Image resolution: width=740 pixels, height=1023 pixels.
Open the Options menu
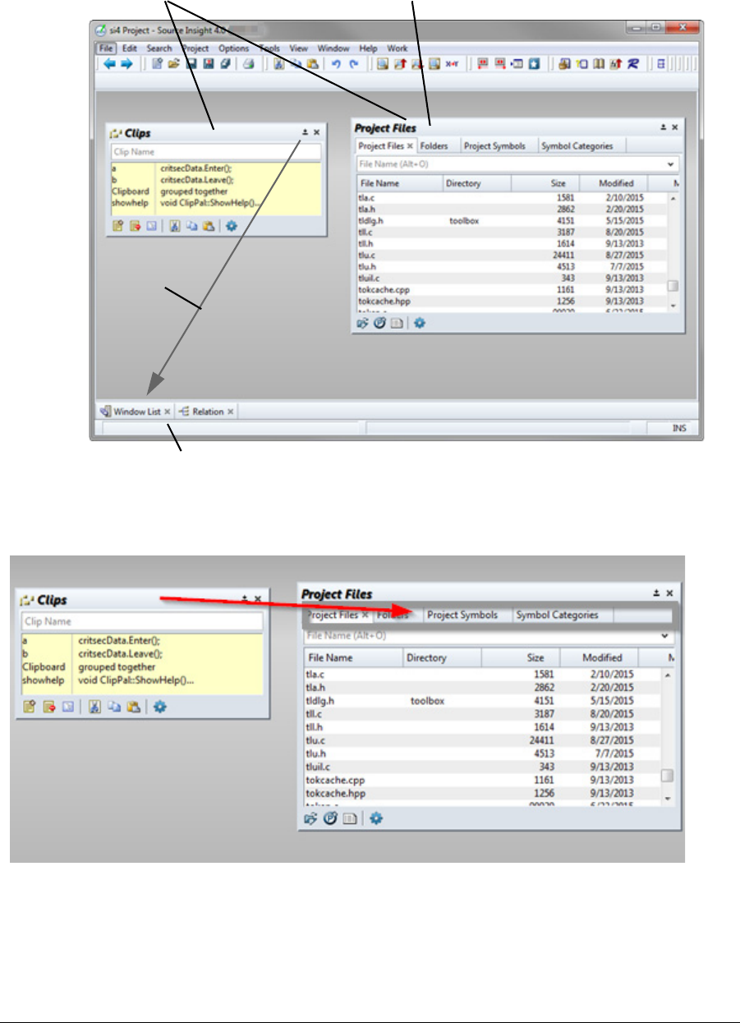tap(234, 48)
